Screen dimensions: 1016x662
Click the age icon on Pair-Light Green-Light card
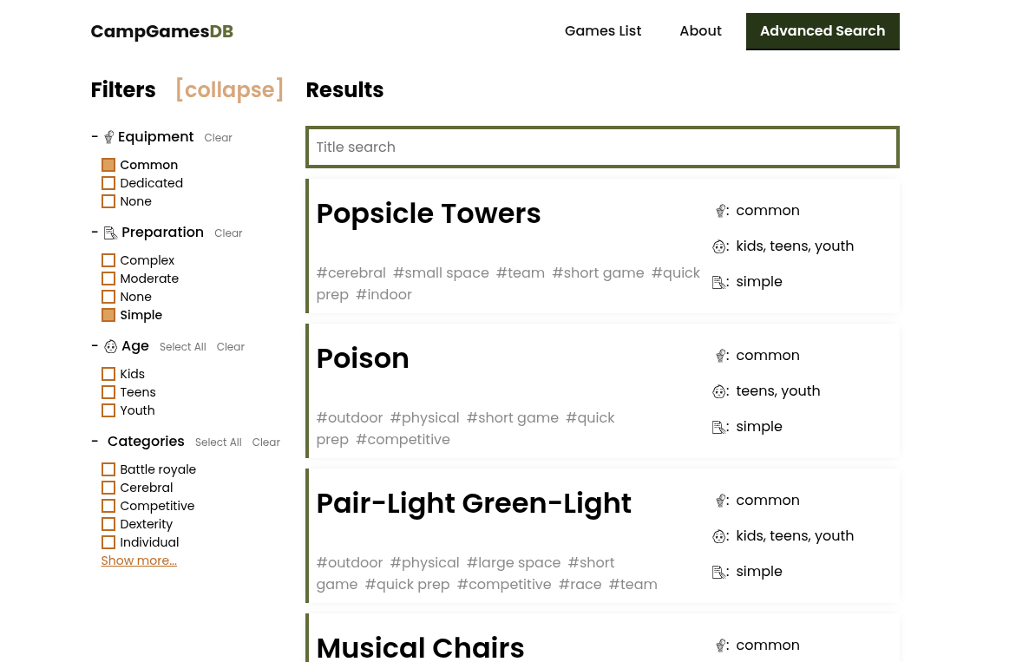coord(720,536)
